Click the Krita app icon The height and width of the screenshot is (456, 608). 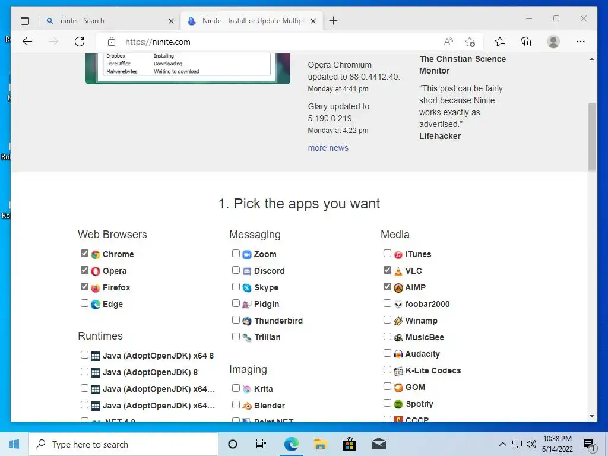[x=247, y=389]
